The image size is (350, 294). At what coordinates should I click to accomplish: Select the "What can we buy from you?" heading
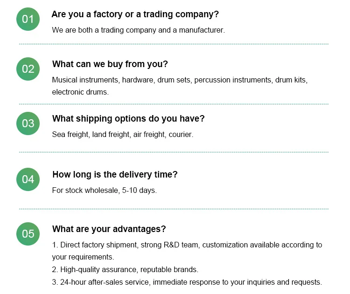coord(110,64)
